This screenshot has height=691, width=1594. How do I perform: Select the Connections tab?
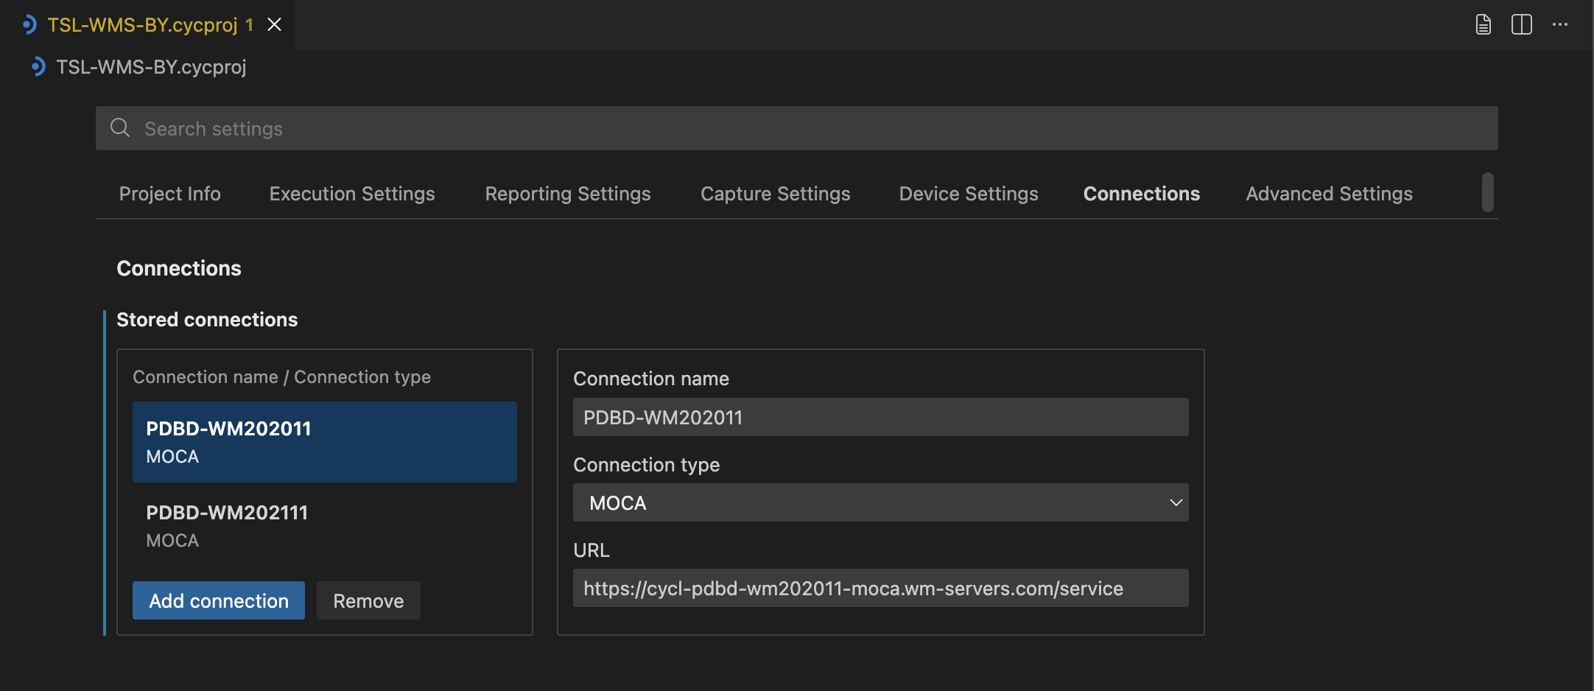point(1142,194)
